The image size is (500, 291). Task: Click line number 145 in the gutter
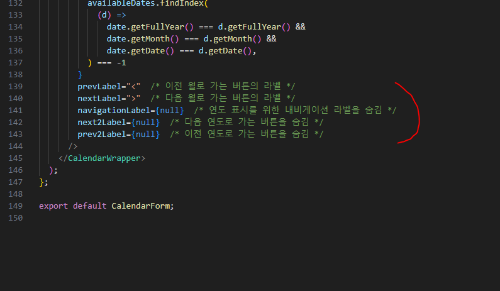tap(15, 158)
